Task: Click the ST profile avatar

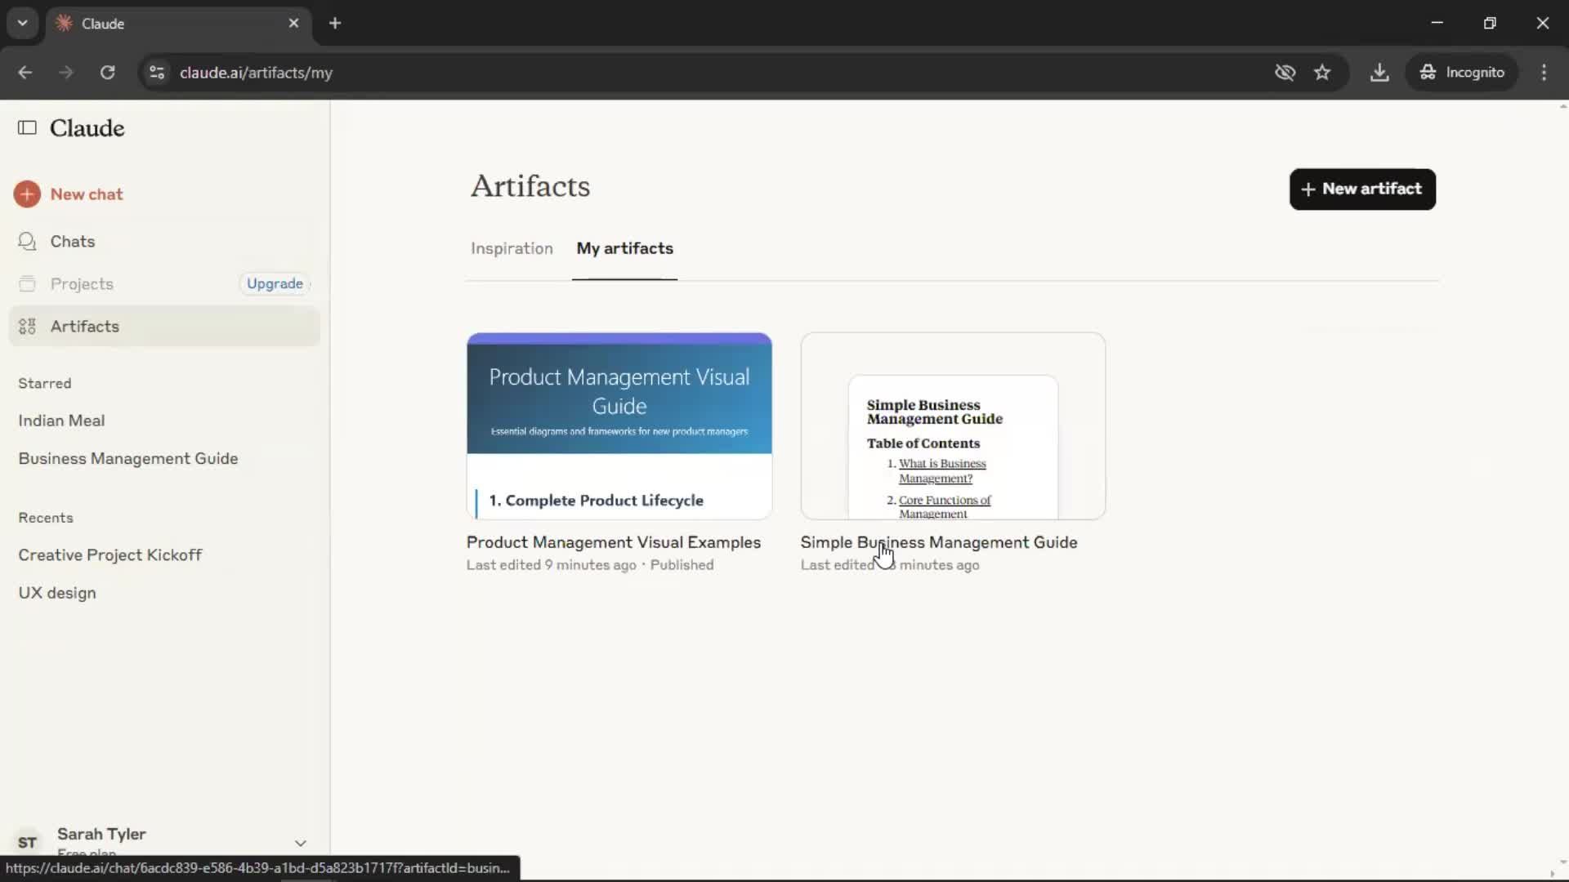Action: 27,843
